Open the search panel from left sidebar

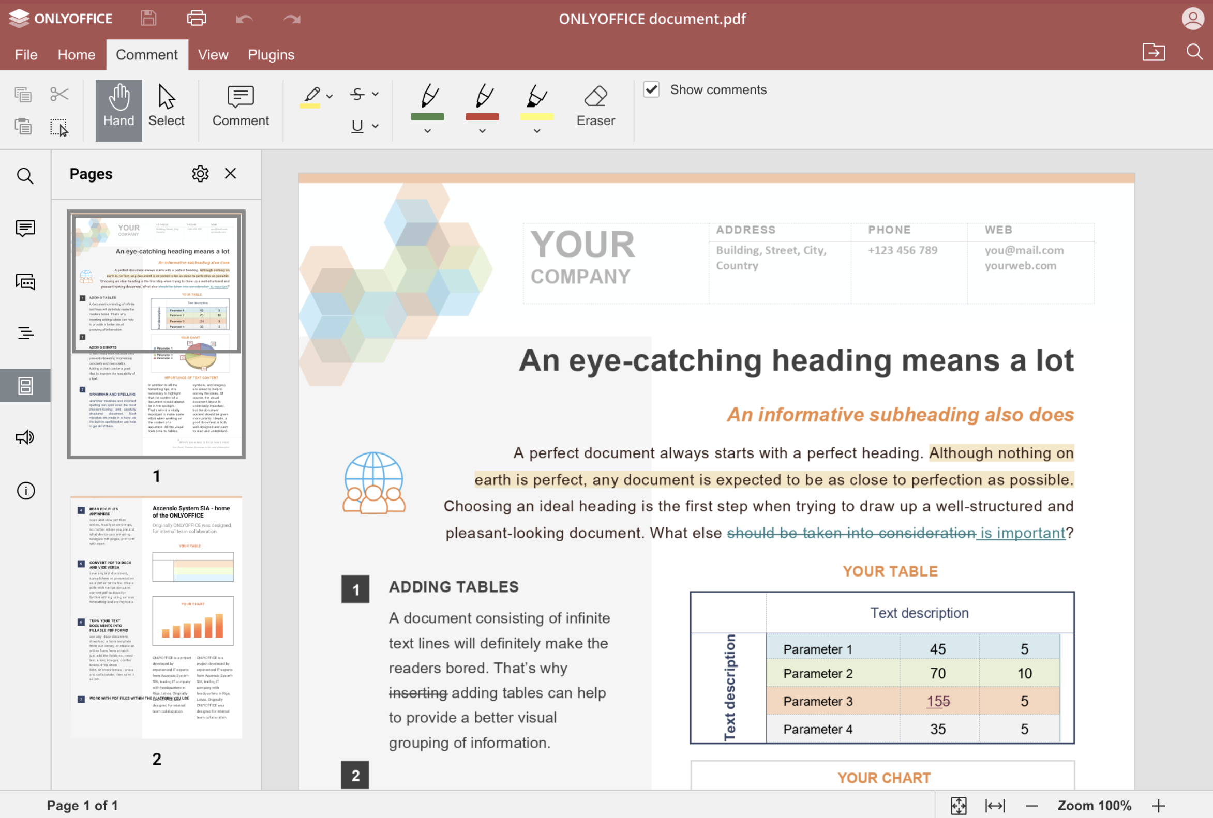(25, 176)
